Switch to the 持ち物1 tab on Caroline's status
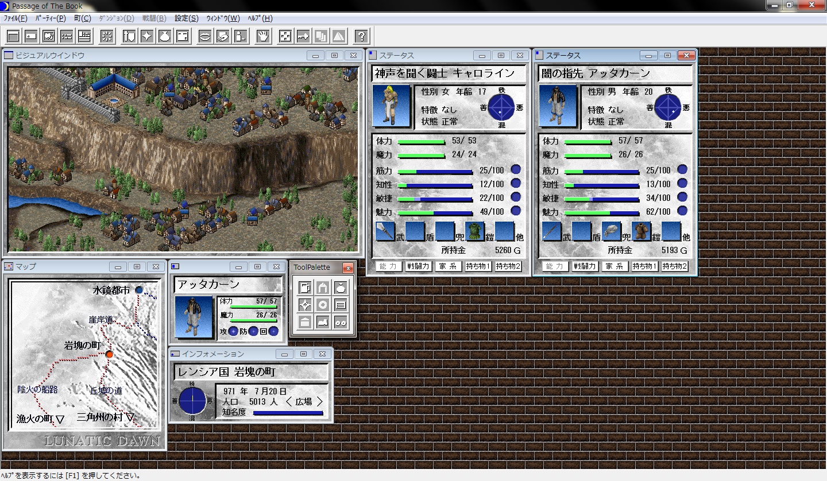Screen dimensions: 827x481 (477, 266)
